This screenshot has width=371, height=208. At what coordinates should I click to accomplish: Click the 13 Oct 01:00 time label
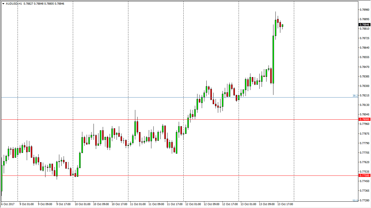248,205
